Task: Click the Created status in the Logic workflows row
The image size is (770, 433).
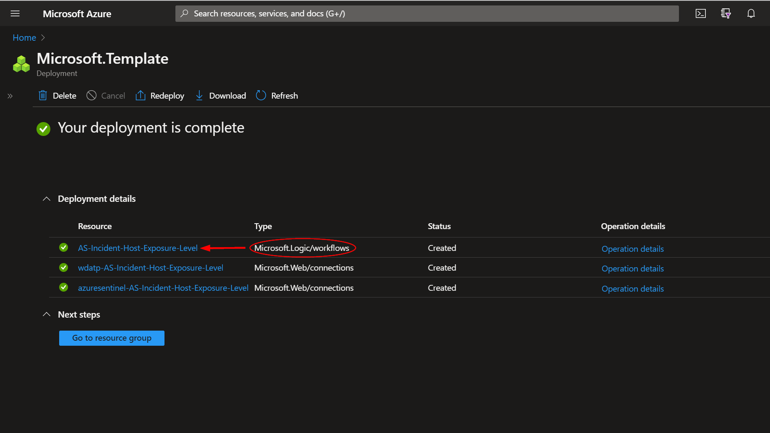Action: (x=442, y=248)
